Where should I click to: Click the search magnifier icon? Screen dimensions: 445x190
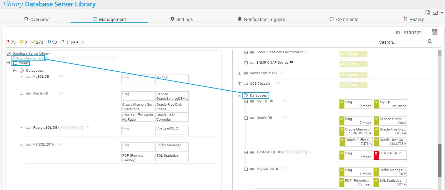point(430,42)
